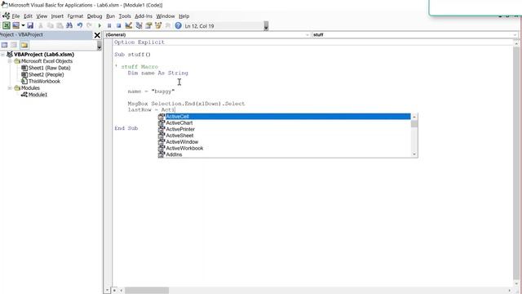Toggle Folders view in Project panel

click(x=24, y=45)
